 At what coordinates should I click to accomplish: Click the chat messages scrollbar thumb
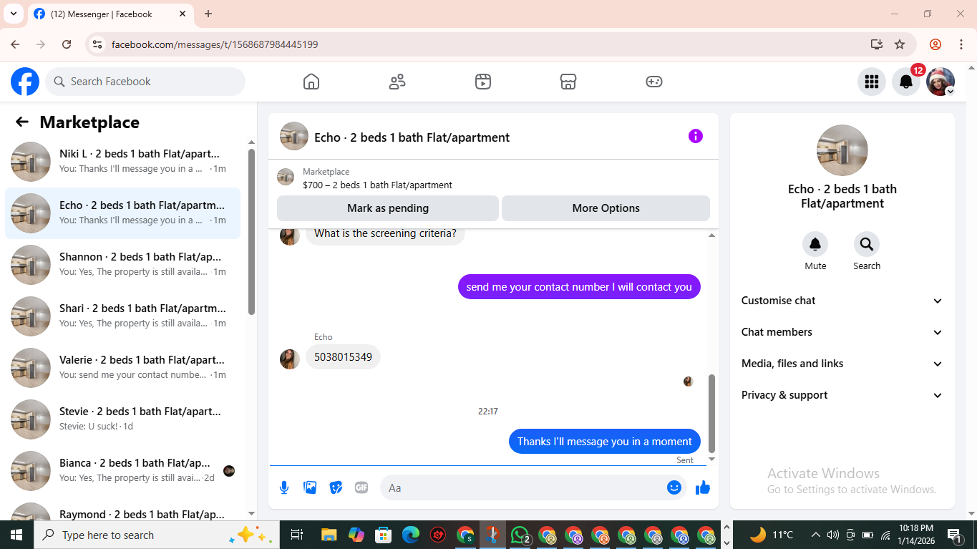pos(711,413)
